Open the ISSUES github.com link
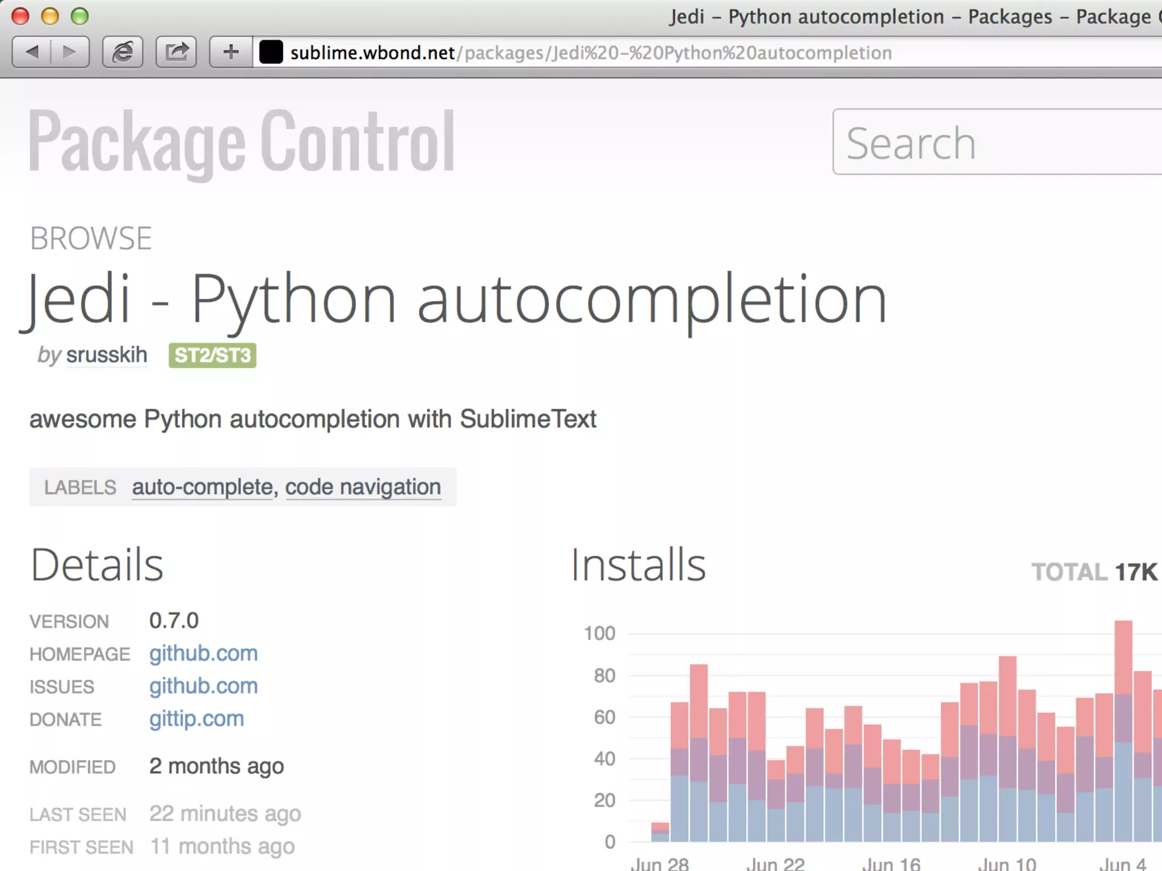Screen dimensions: 1162x871 click(203, 686)
